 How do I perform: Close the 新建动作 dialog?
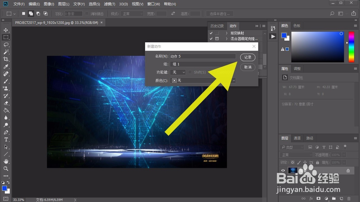[254, 46]
